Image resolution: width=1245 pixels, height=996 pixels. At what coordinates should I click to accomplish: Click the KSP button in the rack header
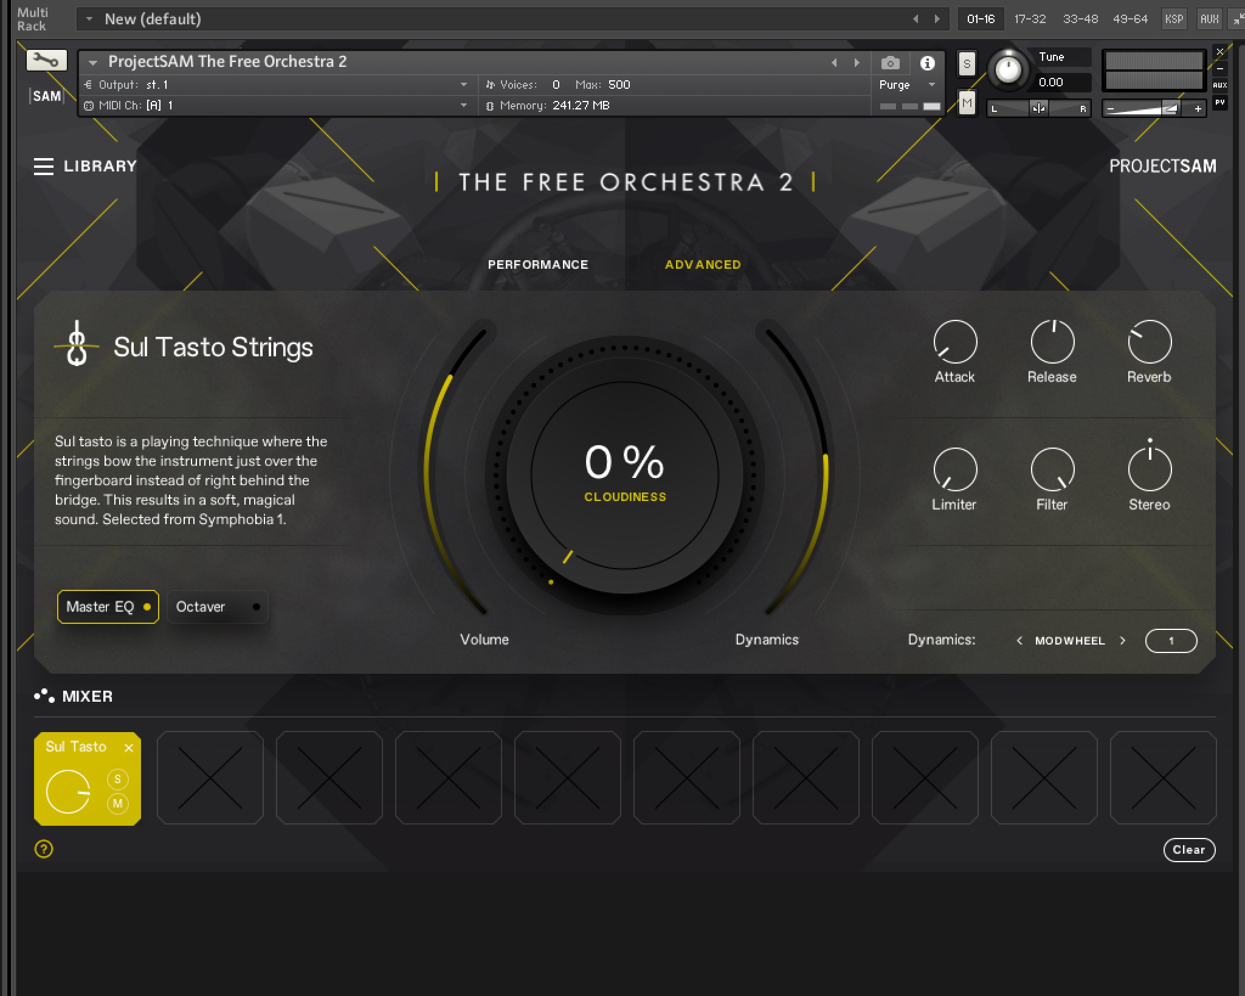coord(1173,19)
